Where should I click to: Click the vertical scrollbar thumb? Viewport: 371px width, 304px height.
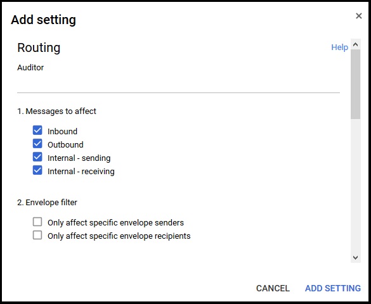tap(355, 84)
